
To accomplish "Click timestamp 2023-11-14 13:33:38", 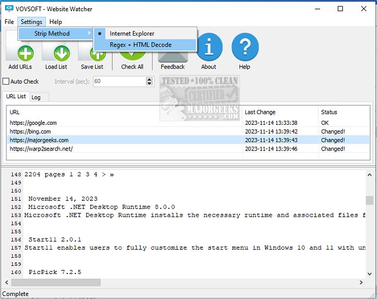I will pyautogui.click(x=271, y=123).
